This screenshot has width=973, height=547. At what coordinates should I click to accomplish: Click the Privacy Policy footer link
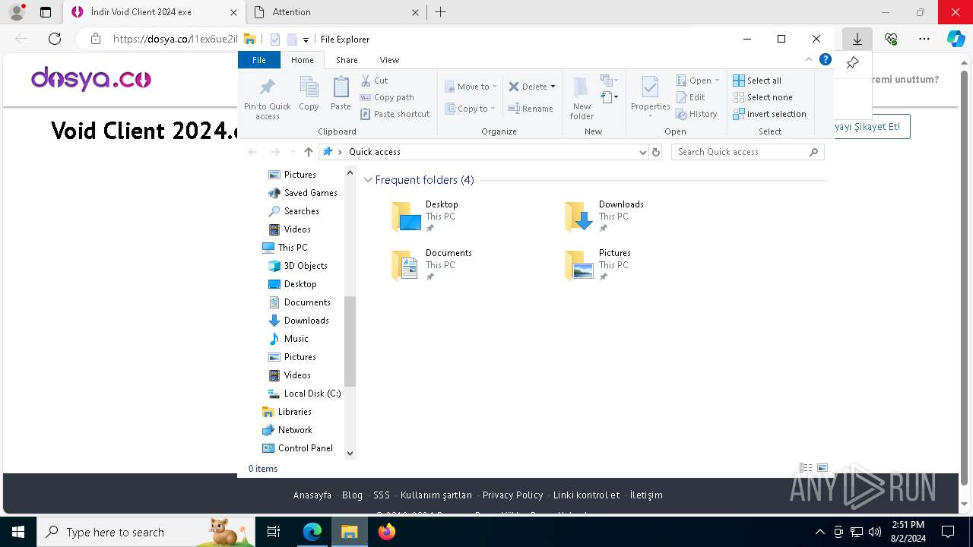coord(512,495)
